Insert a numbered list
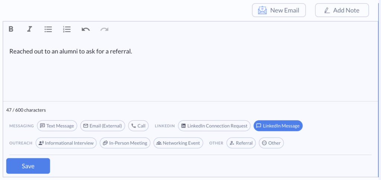This screenshot has height=180, width=381. (x=67, y=29)
